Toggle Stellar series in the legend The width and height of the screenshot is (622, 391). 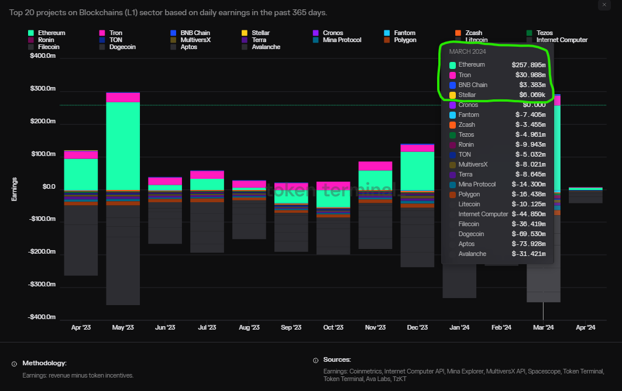pyautogui.click(x=256, y=33)
